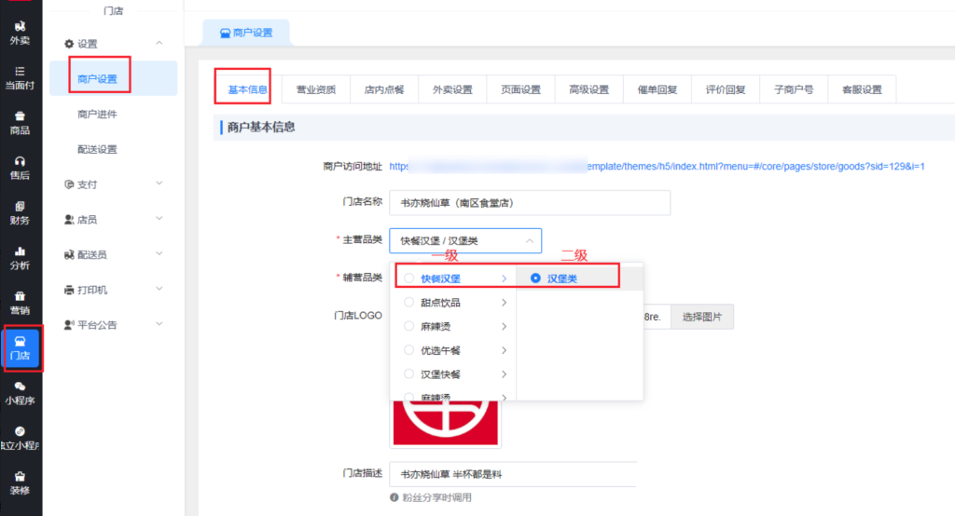The width and height of the screenshot is (955, 516).
Task: Open the 分析 chart icon
Action: pos(20,257)
